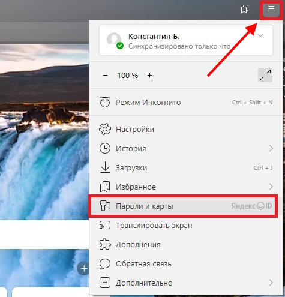Toggle fullscreen mode with the arrows icon
285x297 pixels.
(x=265, y=75)
